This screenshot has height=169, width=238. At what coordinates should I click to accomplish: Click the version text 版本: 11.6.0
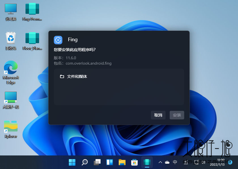tap(65, 58)
